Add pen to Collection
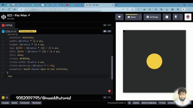 click(149, 103)
